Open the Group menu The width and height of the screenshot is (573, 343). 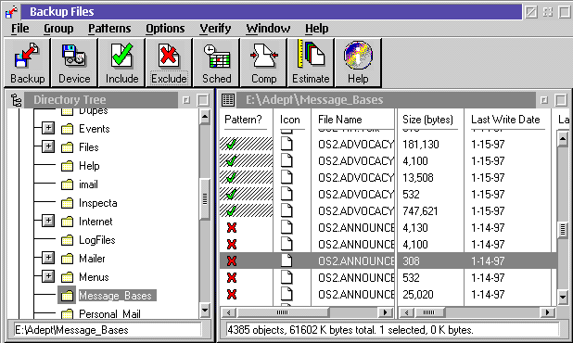click(58, 29)
